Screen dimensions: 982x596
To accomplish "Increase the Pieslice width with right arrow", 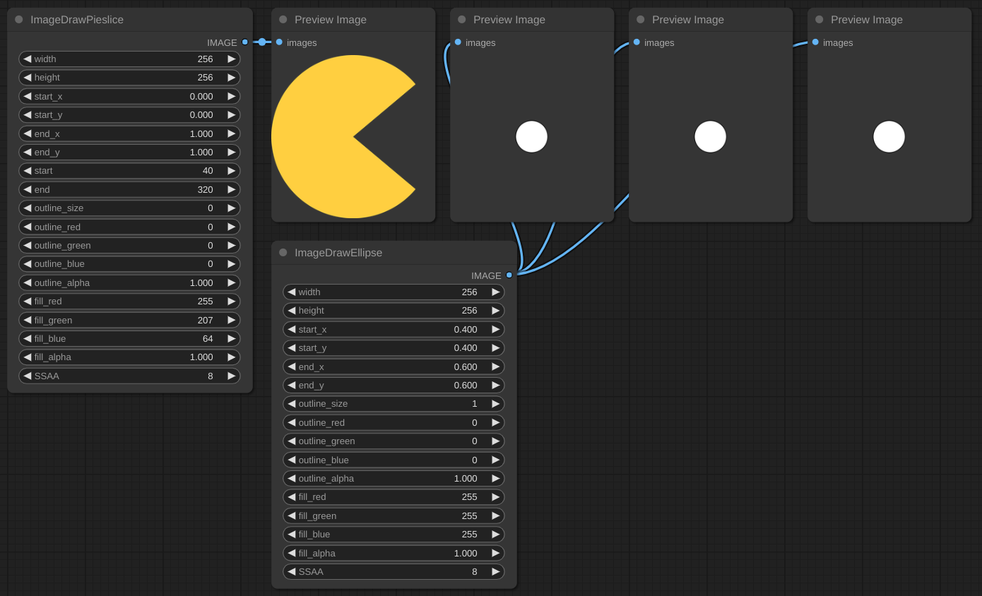I will pyautogui.click(x=232, y=59).
